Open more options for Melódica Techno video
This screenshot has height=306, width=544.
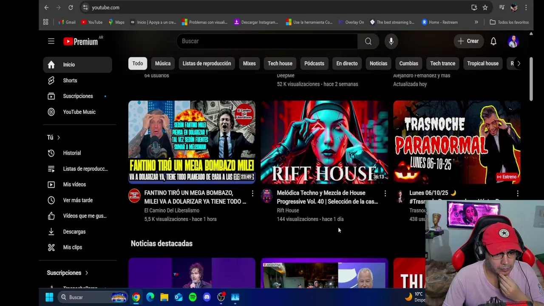385,194
